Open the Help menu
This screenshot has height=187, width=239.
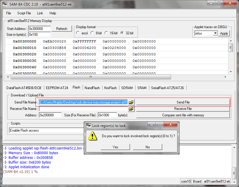(x=53, y=13)
